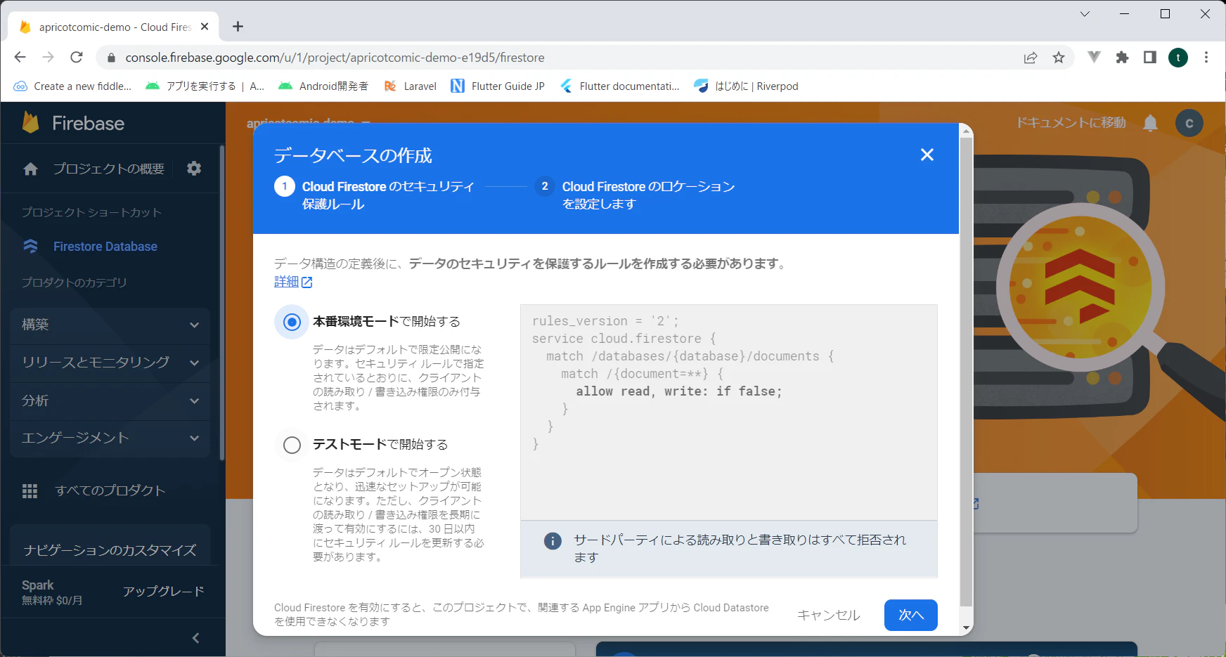Go forward in browser

48,58
